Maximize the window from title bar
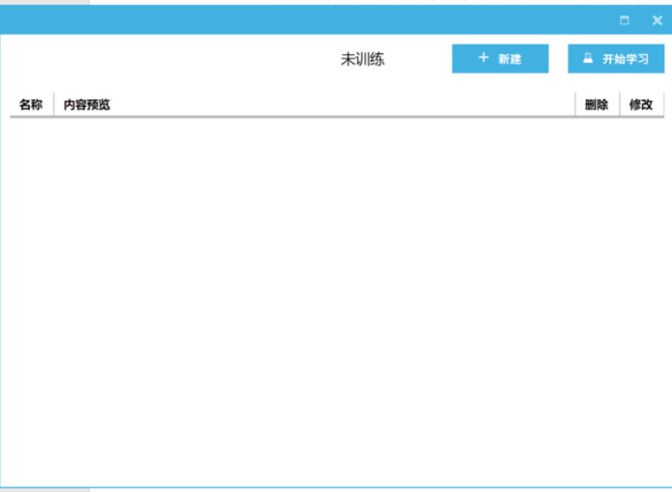The width and height of the screenshot is (672, 492). pyautogui.click(x=625, y=21)
